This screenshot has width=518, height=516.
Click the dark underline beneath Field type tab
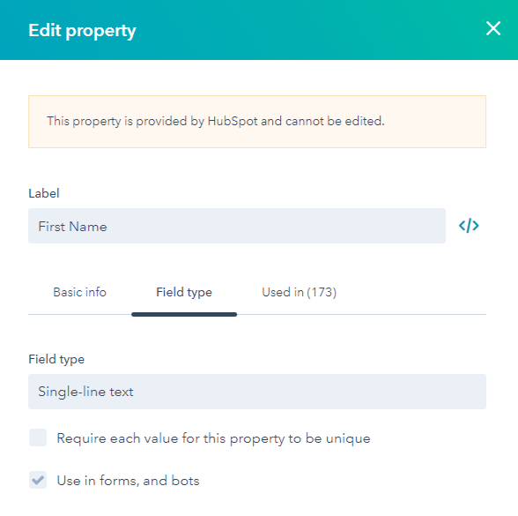184,315
